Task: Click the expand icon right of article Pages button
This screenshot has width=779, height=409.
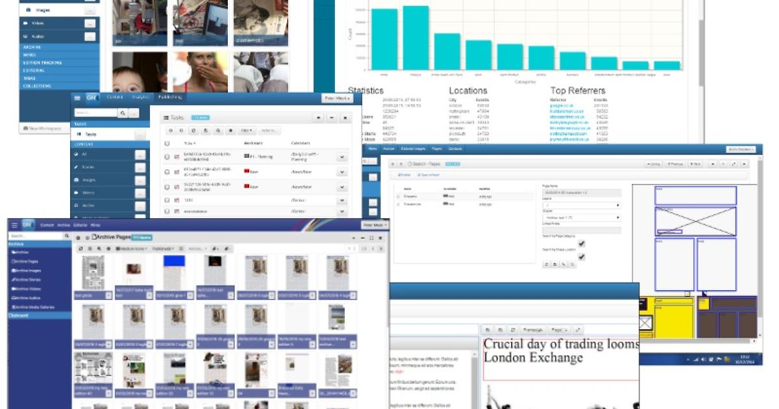Action: click(x=578, y=330)
